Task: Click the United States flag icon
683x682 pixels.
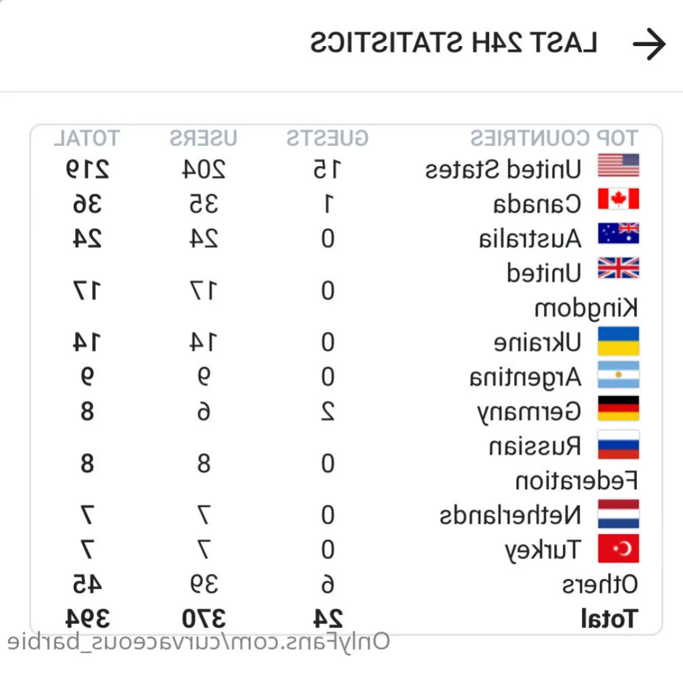Action: [619, 166]
